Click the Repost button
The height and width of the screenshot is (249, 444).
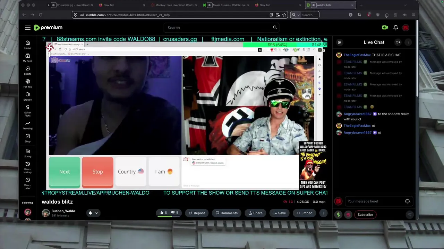click(197, 213)
